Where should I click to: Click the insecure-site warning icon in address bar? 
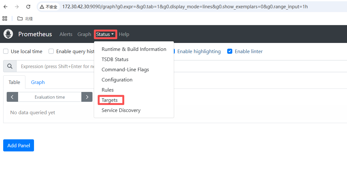tap(42, 7)
